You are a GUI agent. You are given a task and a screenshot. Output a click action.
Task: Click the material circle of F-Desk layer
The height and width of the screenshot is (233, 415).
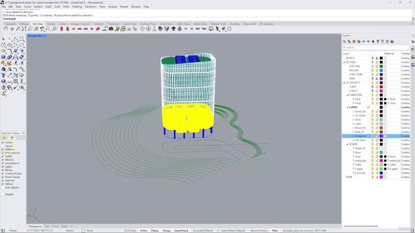coord(385,99)
